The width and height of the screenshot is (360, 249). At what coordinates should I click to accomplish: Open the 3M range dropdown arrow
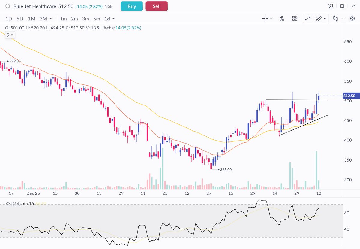[x=50, y=19]
